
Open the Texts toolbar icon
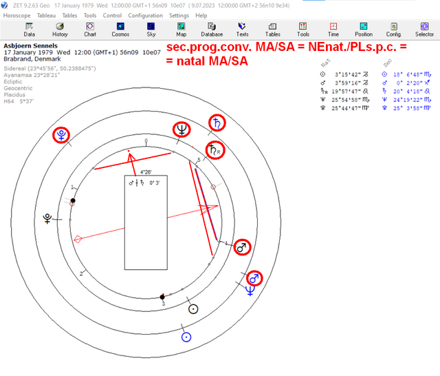(242, 30)
